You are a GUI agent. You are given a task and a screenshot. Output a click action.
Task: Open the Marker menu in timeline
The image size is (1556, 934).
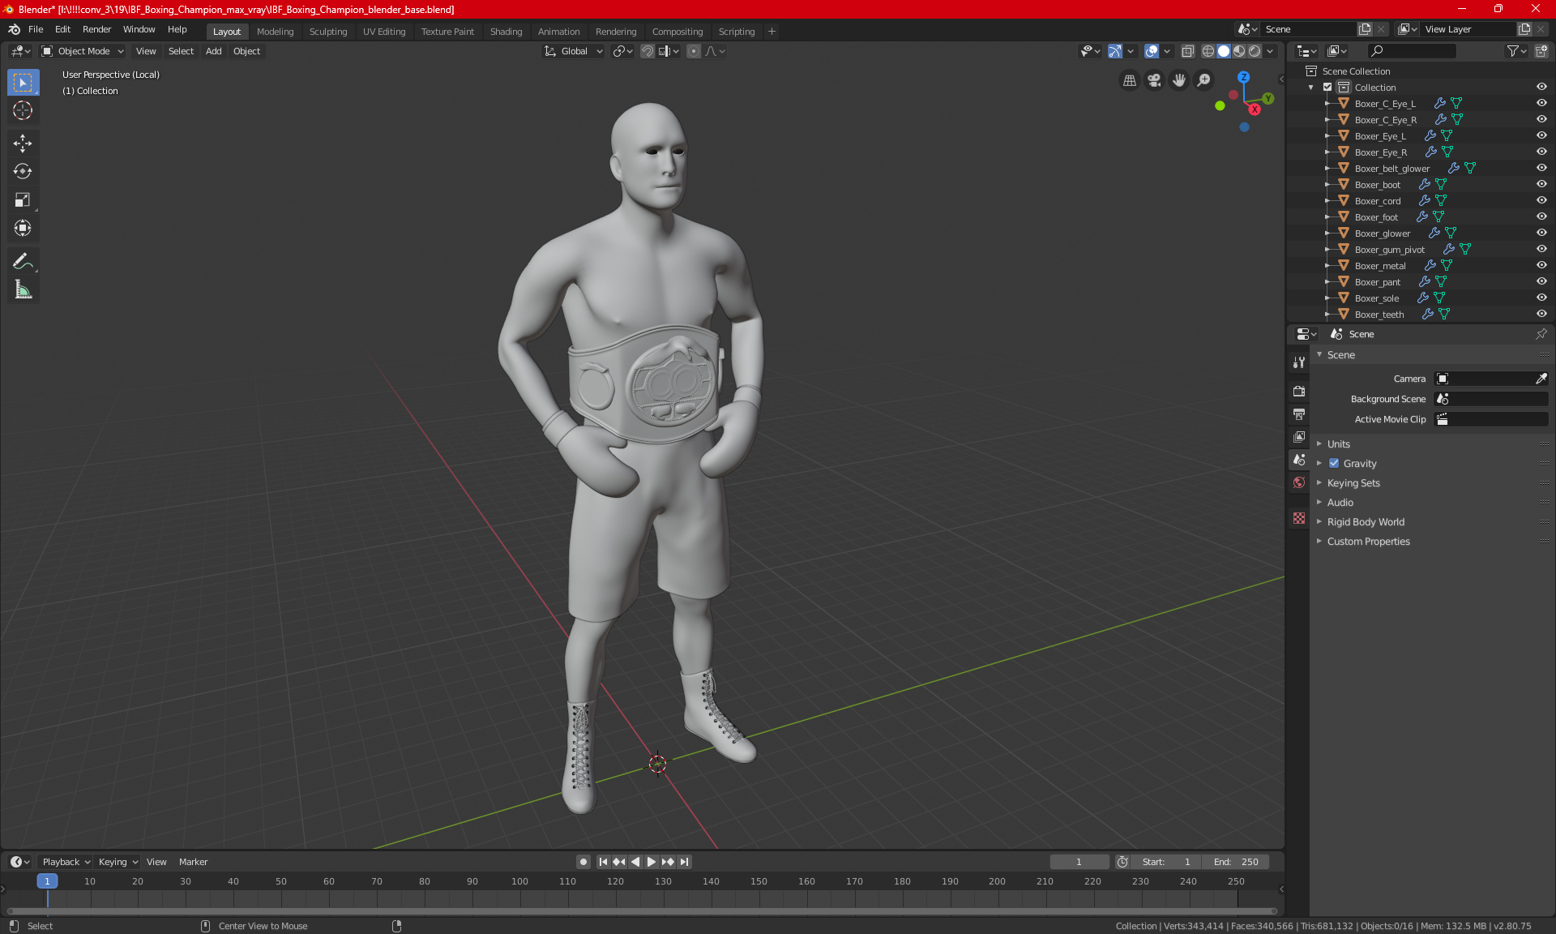(193, 862)
